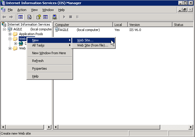Click the list pane horizontal scrollbar thumb

click(109, 127)
